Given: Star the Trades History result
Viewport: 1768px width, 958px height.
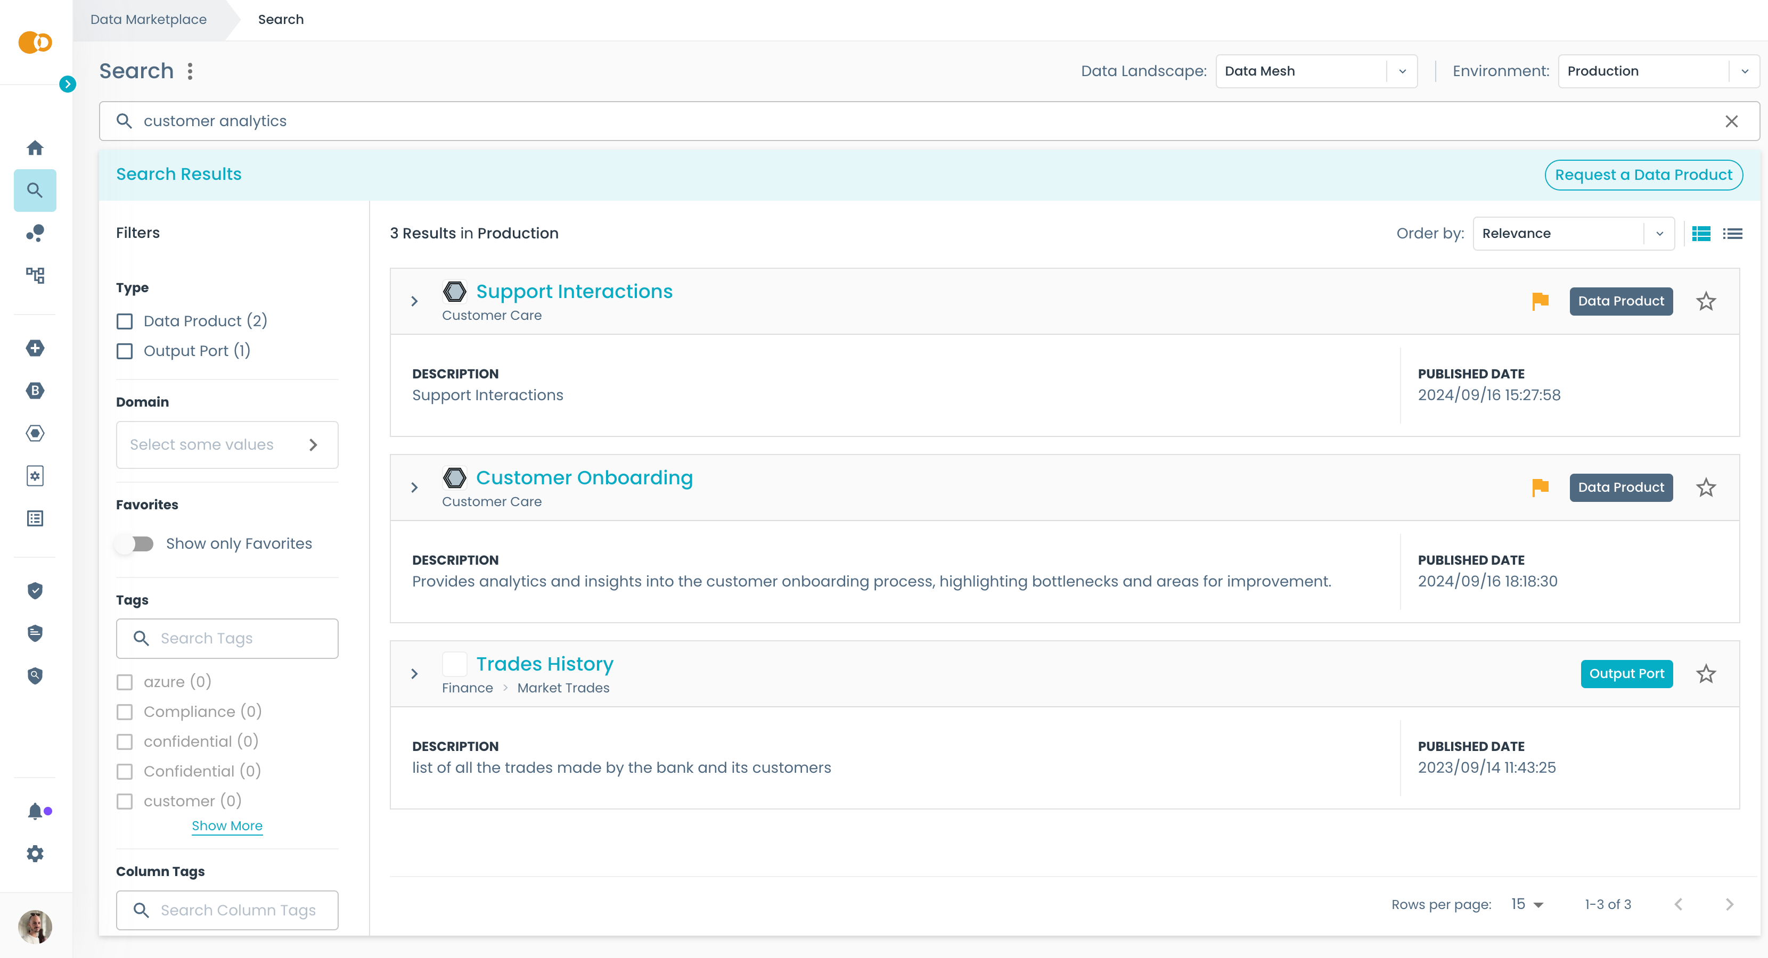Looking at the screenshot, I should tap(1706, 673).
